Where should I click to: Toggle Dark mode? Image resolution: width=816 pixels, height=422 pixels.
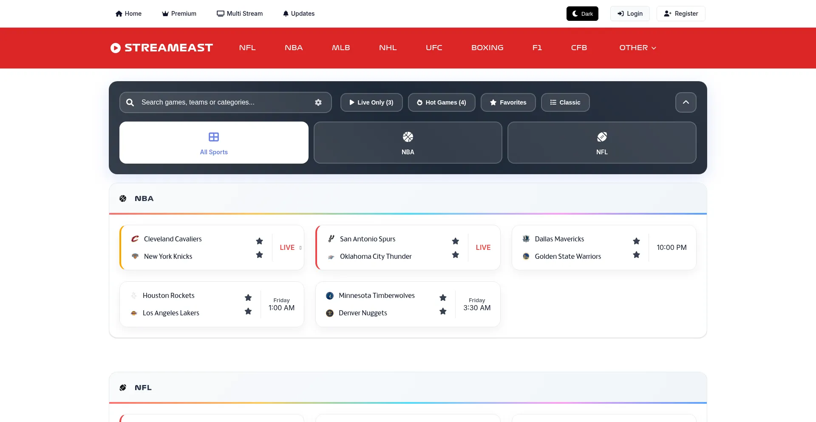(582, 14)
